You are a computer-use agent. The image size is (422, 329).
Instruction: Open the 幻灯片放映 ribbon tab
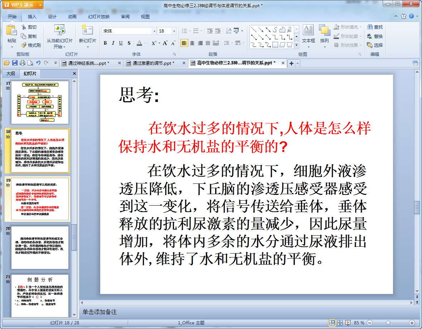(99, 17)
